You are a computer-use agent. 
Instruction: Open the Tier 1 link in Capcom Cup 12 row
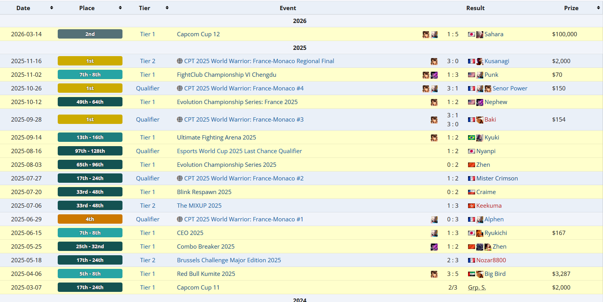click(147, 34)
